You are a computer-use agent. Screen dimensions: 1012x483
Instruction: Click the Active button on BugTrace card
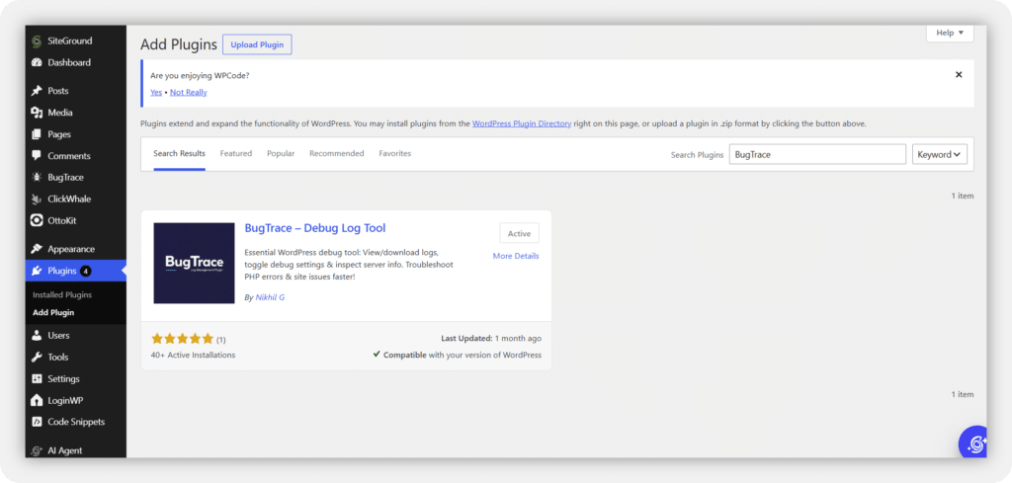tap(519, 233)
